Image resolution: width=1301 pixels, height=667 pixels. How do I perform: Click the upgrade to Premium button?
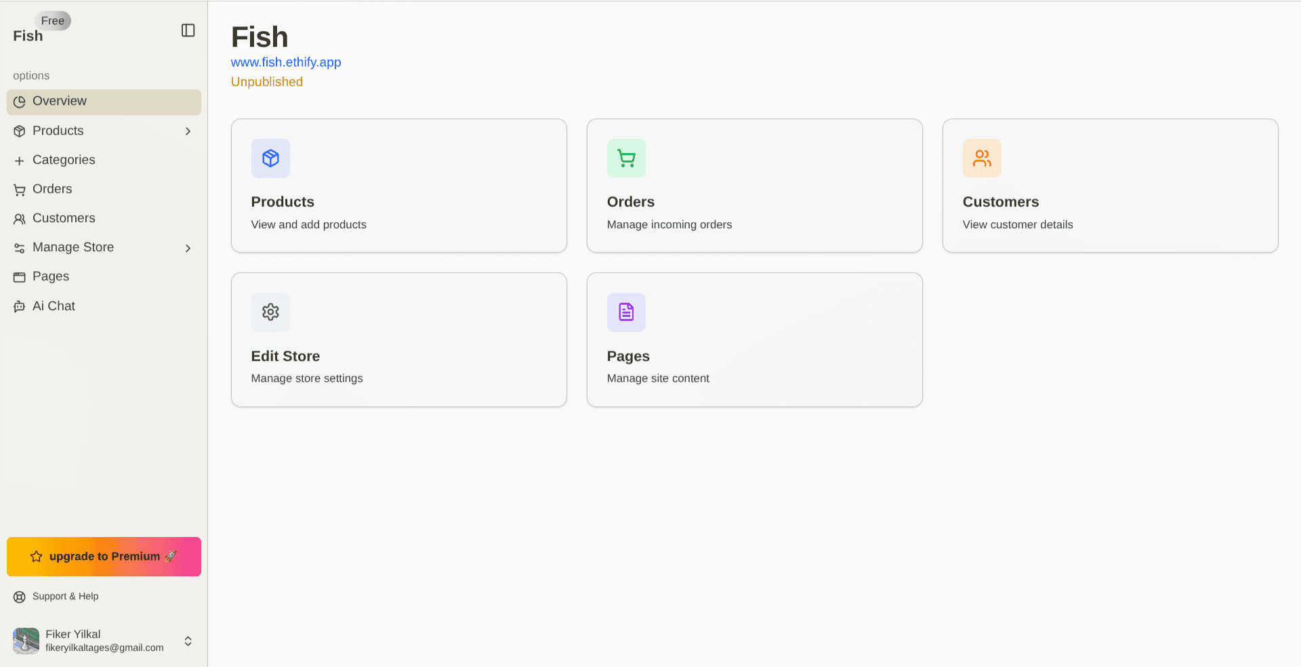(103, 556)
